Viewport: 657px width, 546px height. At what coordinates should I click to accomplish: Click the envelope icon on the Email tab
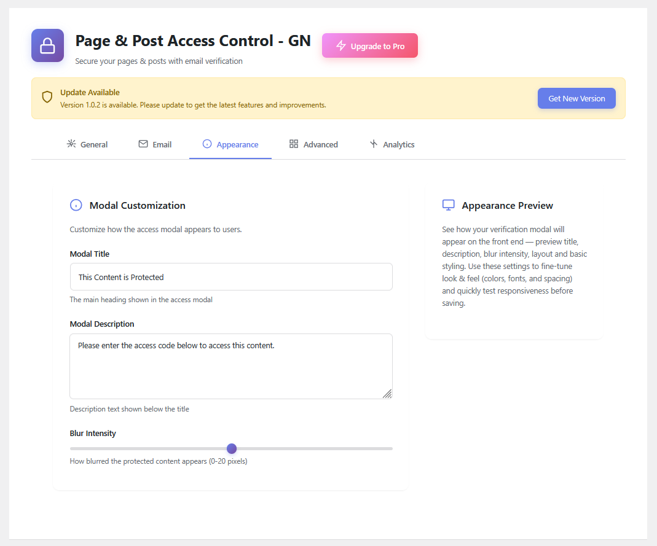coord(143,144)
